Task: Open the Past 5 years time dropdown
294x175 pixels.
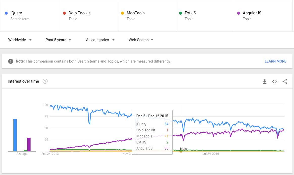Action: tap(58, 40)
